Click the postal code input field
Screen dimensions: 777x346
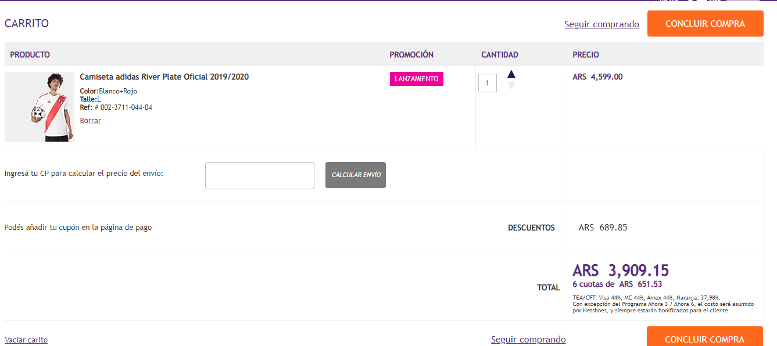260,175
